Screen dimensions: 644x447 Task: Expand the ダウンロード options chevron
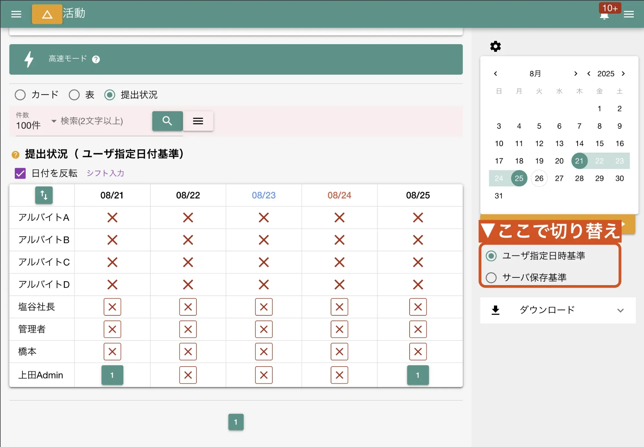[x=621, y=310]
